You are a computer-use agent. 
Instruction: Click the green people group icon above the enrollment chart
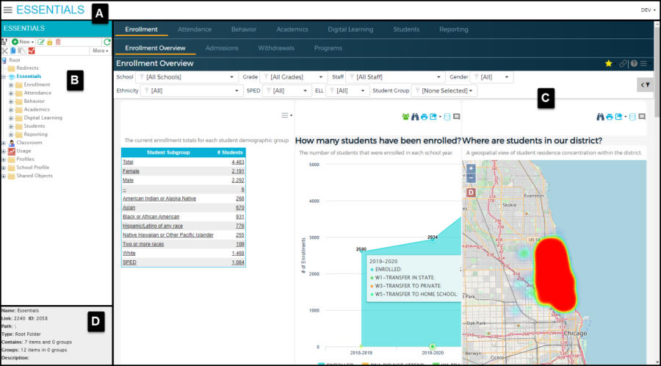[x=405, y=116]
